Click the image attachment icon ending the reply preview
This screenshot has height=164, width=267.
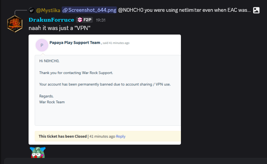pyautogui.click(x=256, y=10)
